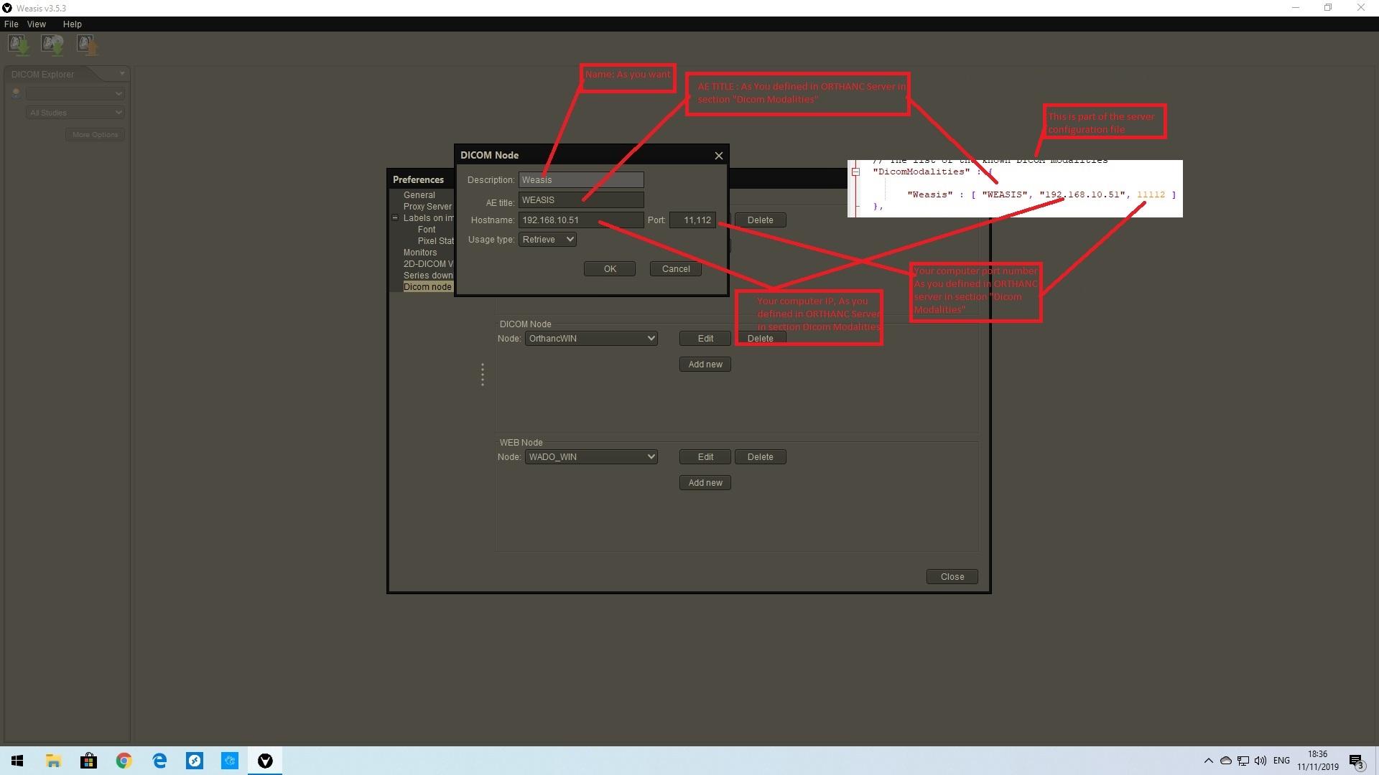Open the File menu
Image resolution: width=1379 pixels, height=775 pixels.
11,24
